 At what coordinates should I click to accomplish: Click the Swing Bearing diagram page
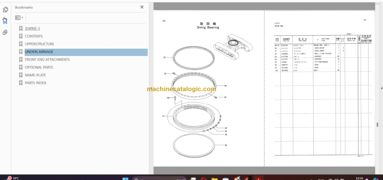[x=209, y=88]
